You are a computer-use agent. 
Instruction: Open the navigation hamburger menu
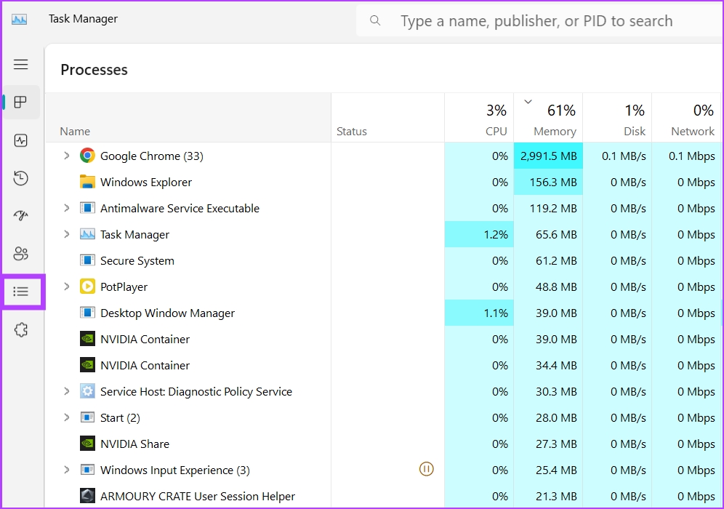[21, 64]
